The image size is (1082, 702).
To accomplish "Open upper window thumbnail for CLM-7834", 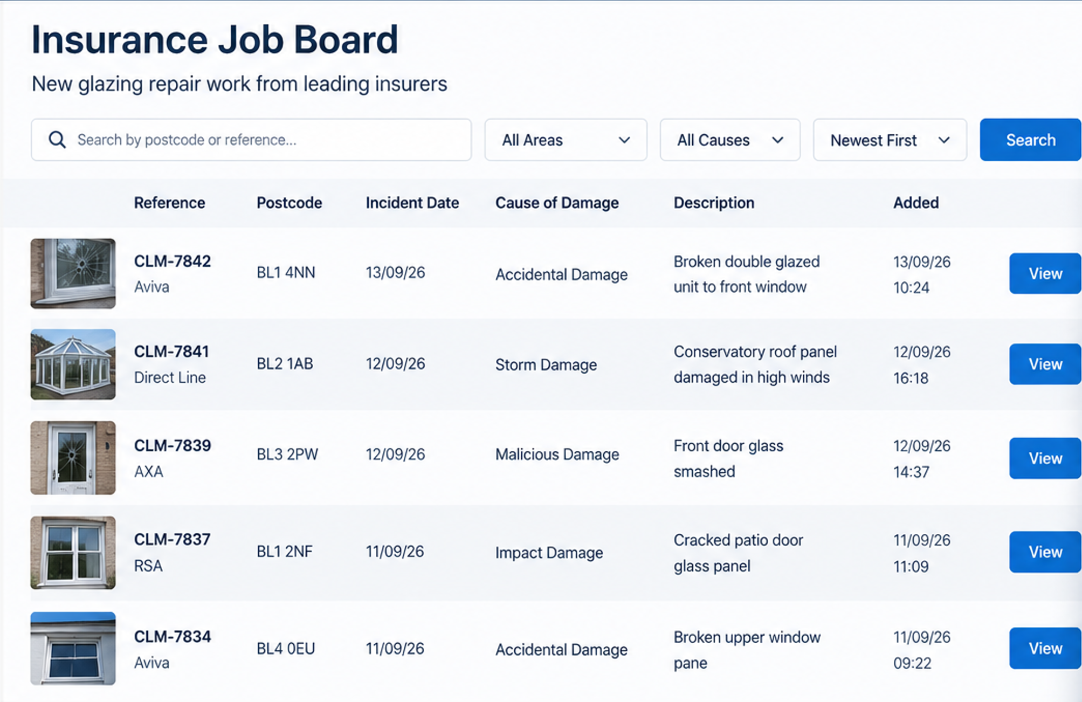I will point(73,649).
